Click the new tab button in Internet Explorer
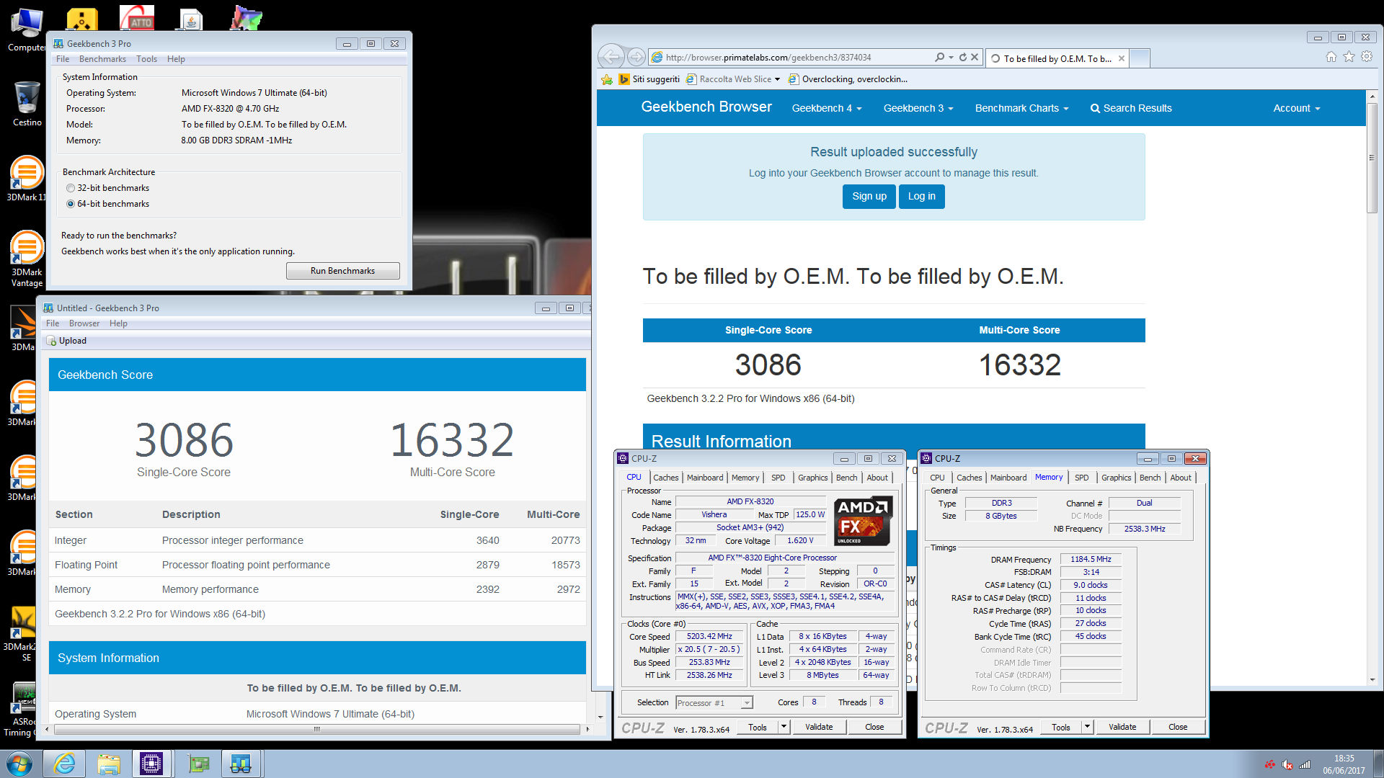The image size is (1384, 778). coord(1140,58)
